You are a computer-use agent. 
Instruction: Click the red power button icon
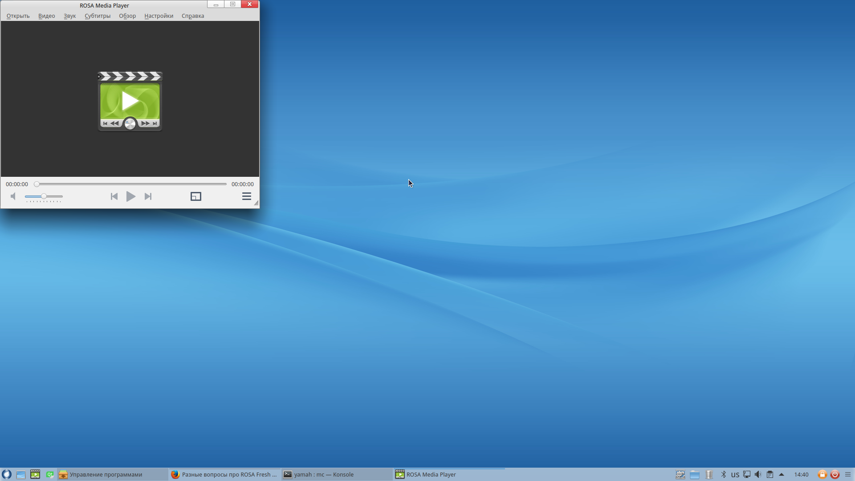pos(835,474)
